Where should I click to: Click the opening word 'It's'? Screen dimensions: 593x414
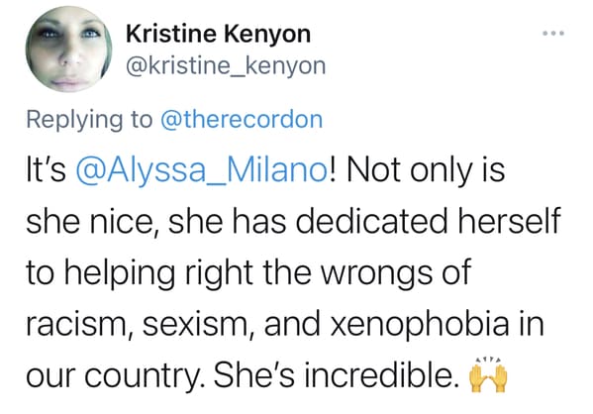coord(46,170)
